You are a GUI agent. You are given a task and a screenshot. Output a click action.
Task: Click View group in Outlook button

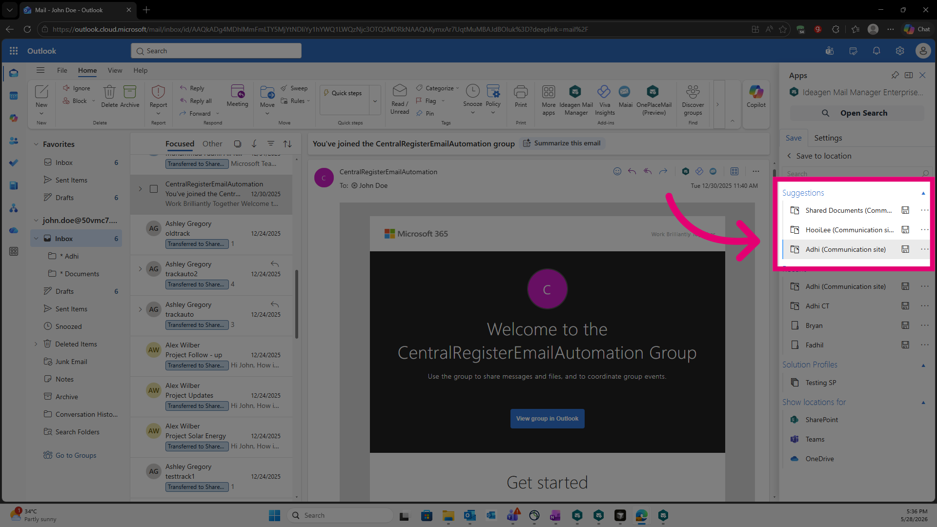coord(547,419)
